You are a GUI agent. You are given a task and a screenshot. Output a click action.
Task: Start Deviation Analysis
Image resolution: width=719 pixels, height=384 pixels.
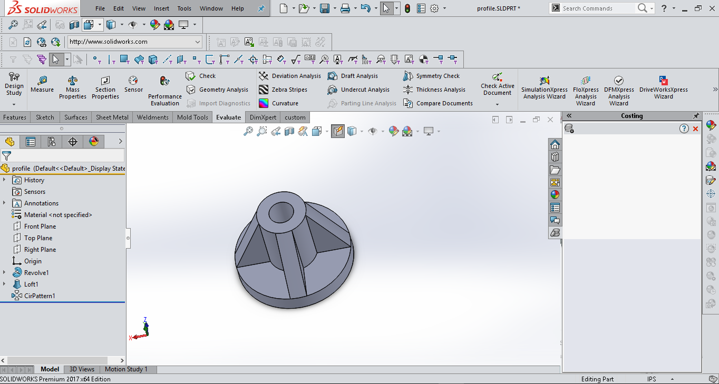pyautogui.click(x=290, y=76)
